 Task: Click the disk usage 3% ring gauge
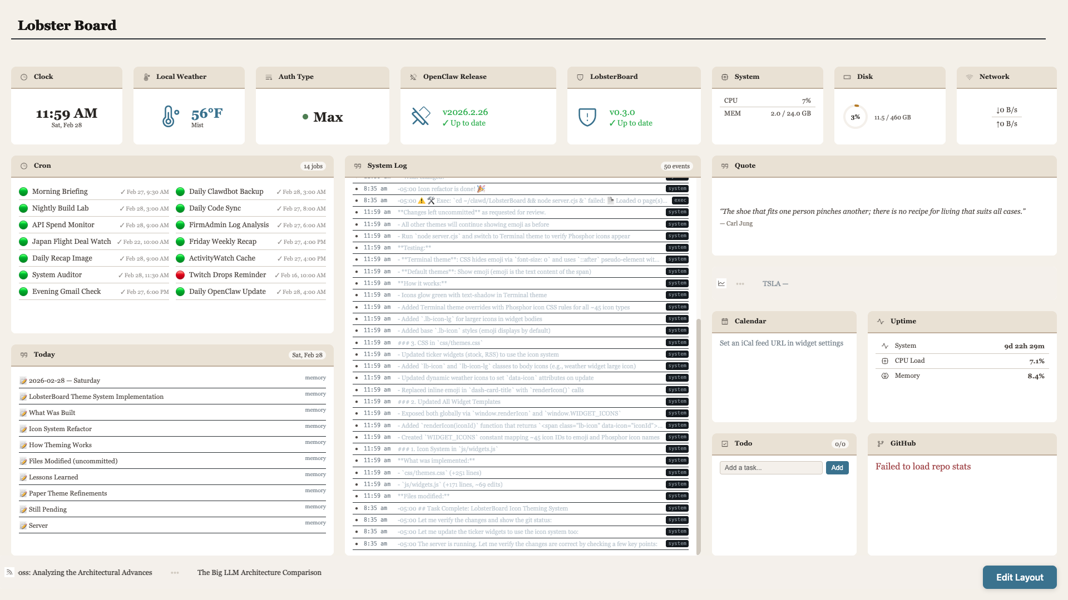point(856,117)
